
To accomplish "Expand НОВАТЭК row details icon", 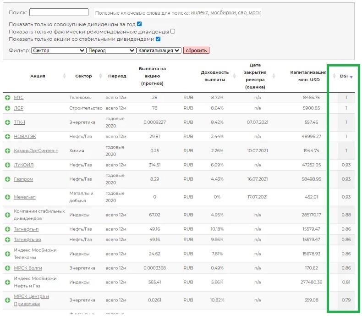I will [8, 137].
